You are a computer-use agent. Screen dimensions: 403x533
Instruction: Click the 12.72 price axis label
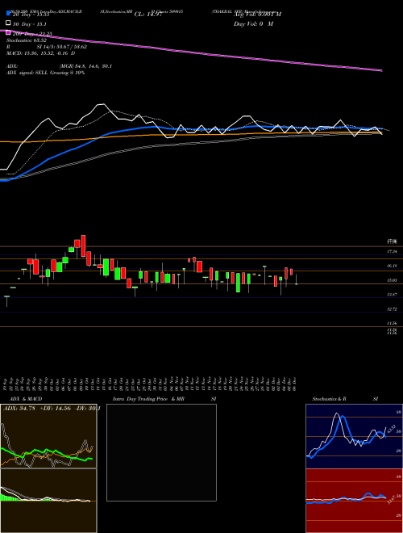[392, 309]
